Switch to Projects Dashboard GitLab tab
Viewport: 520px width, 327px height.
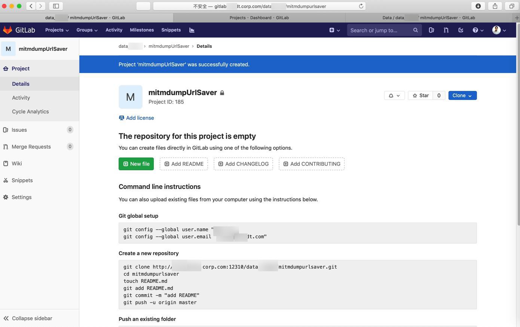coord(259,18)
